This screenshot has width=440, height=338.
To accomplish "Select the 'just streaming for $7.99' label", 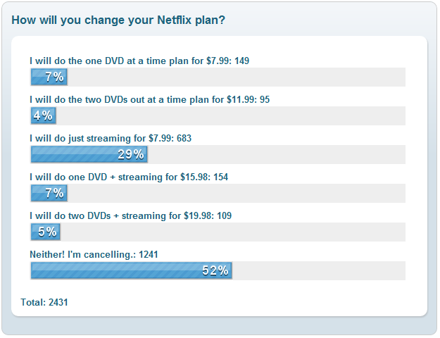I will tap(111, 139).
